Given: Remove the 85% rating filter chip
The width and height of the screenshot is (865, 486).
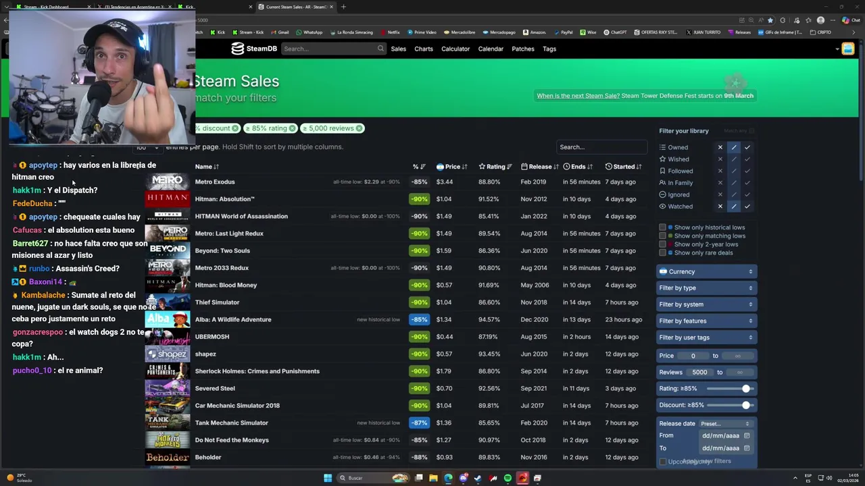Looking at the screenshot, I should tap(292, 128).
